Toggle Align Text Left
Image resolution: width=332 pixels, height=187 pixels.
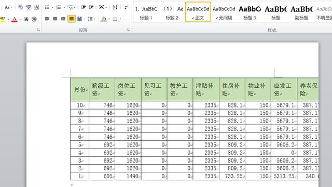[x=47, y=19]
